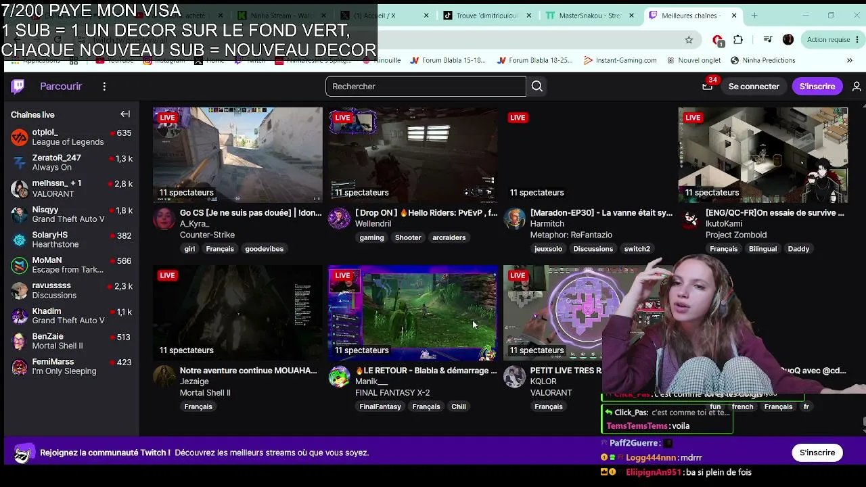Viewport: 866px width, 487px height.
Task: Select the 'jeuxsolo' tag on Harmitch's card
Action: [549, 249]
